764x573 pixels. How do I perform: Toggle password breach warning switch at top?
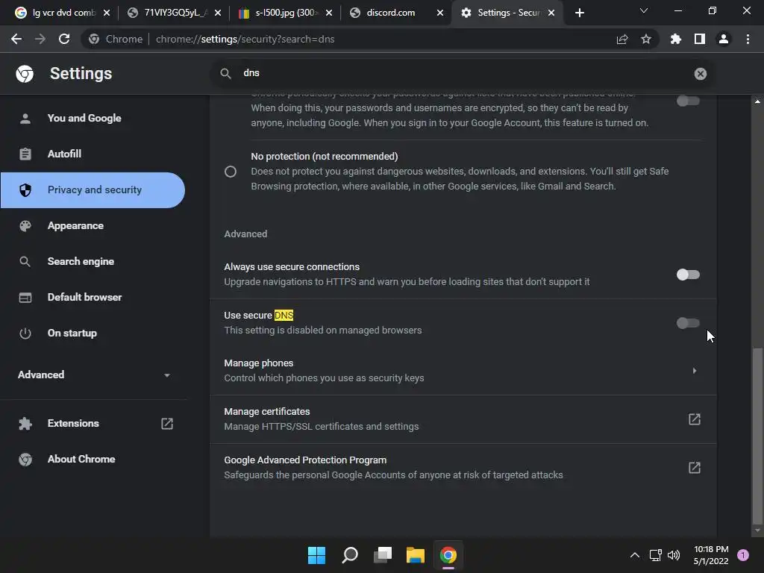pyautogui.click(x=688, y=101)
